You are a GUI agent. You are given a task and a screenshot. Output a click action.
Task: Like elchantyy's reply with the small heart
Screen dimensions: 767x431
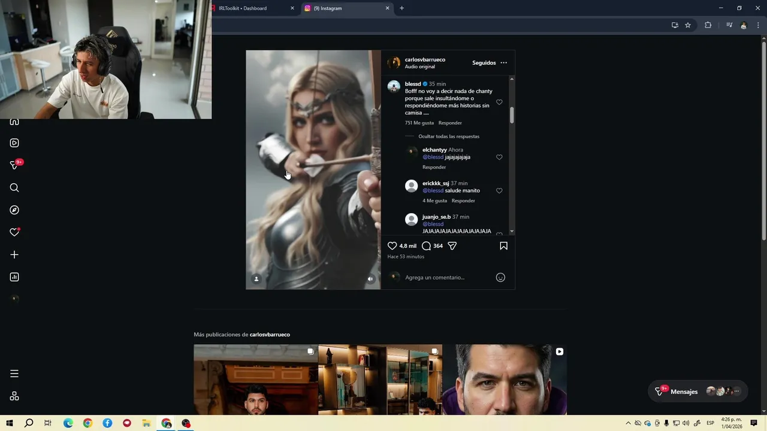pos(499,157)
